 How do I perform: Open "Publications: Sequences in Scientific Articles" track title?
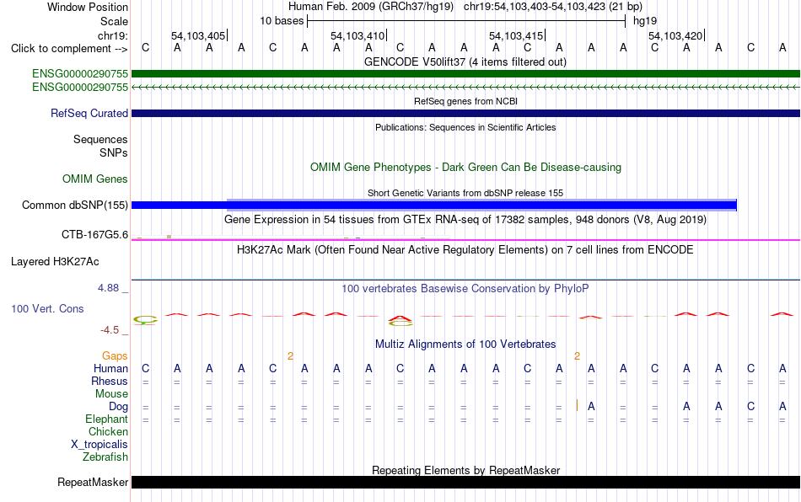click(x=465, y=127)
